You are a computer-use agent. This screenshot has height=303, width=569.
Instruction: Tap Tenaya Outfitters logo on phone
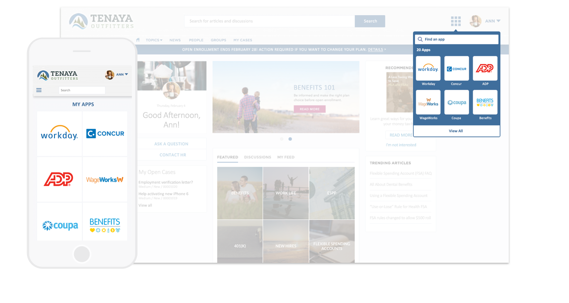(x=57, y=75)
